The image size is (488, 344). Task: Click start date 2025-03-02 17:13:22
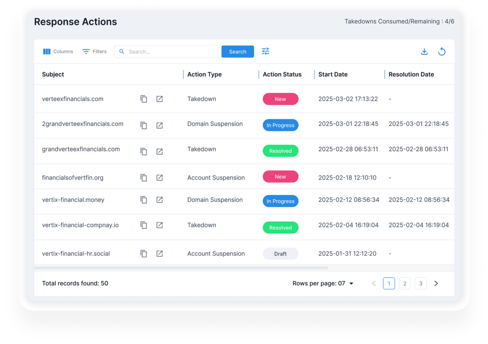(348, 99)
